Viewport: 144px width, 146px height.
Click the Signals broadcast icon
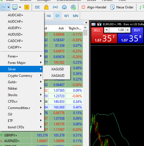tap(55, 7)
